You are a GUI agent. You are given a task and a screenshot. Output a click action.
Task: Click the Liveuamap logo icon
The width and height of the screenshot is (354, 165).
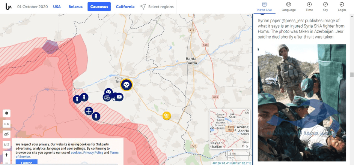[9, 7]
